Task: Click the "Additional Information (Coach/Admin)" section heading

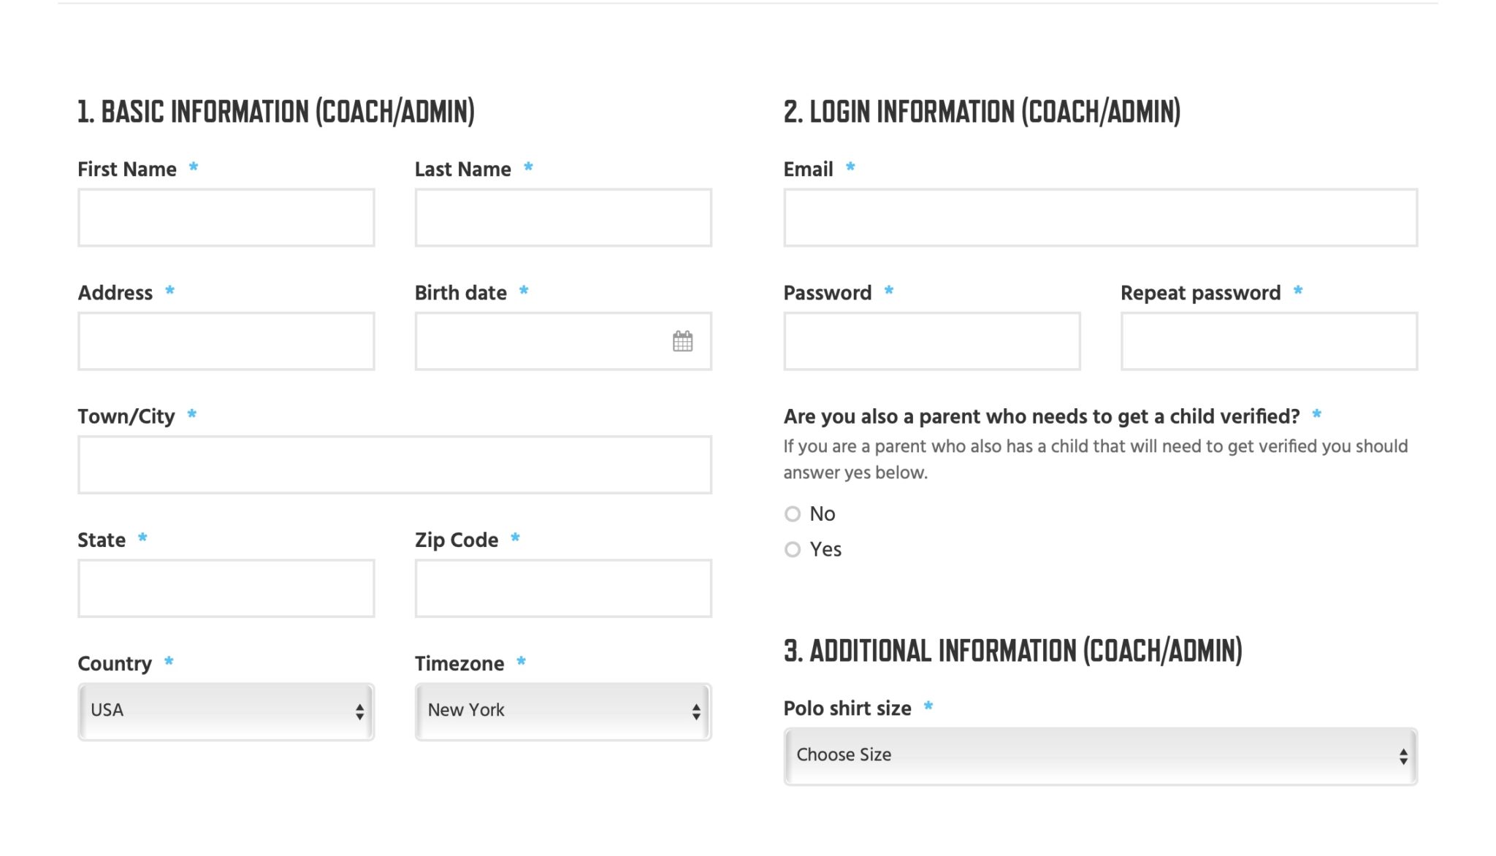Action: coord(1012,651)
